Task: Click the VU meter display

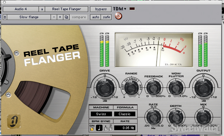Action: point(154,50)
